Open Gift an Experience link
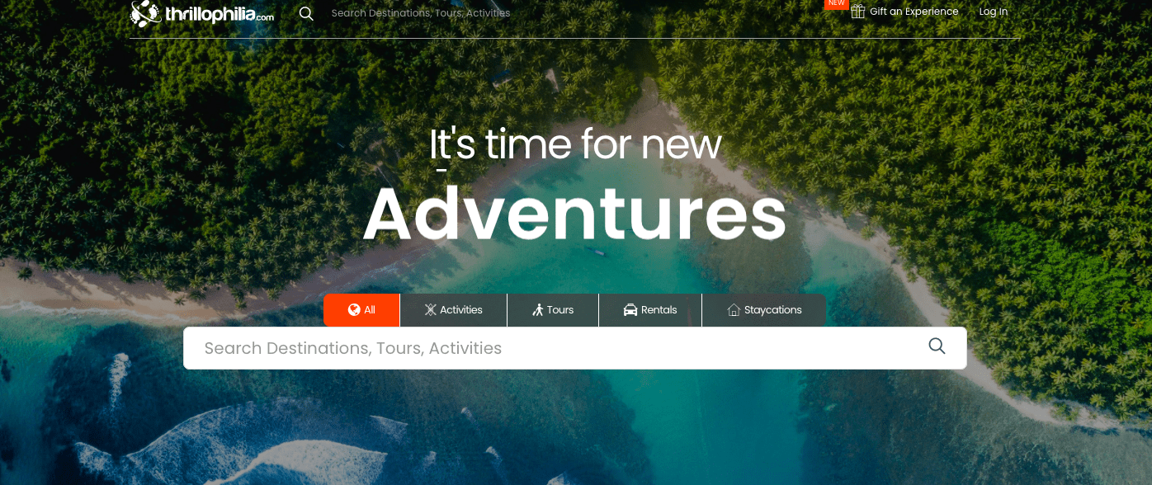 click(x=914, y=12)
